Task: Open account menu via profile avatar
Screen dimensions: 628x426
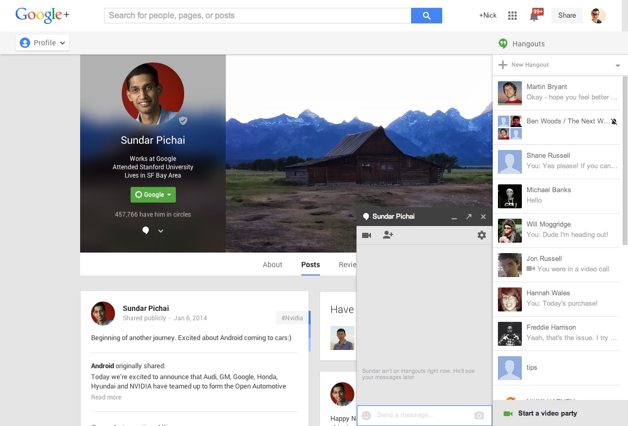Action: click(598, 16)
